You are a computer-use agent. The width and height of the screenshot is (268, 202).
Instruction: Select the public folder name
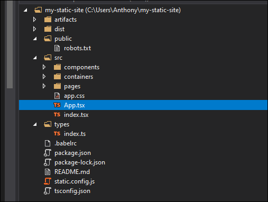tap(63, 39)
